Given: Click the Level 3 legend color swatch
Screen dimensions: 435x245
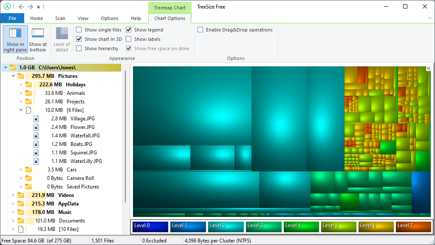Looking at the screenshot, I should 263,227.
